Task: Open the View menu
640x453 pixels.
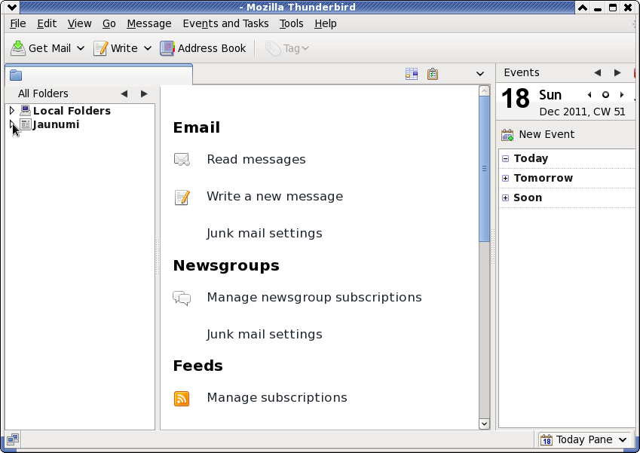Action: (x=80, y=23)
